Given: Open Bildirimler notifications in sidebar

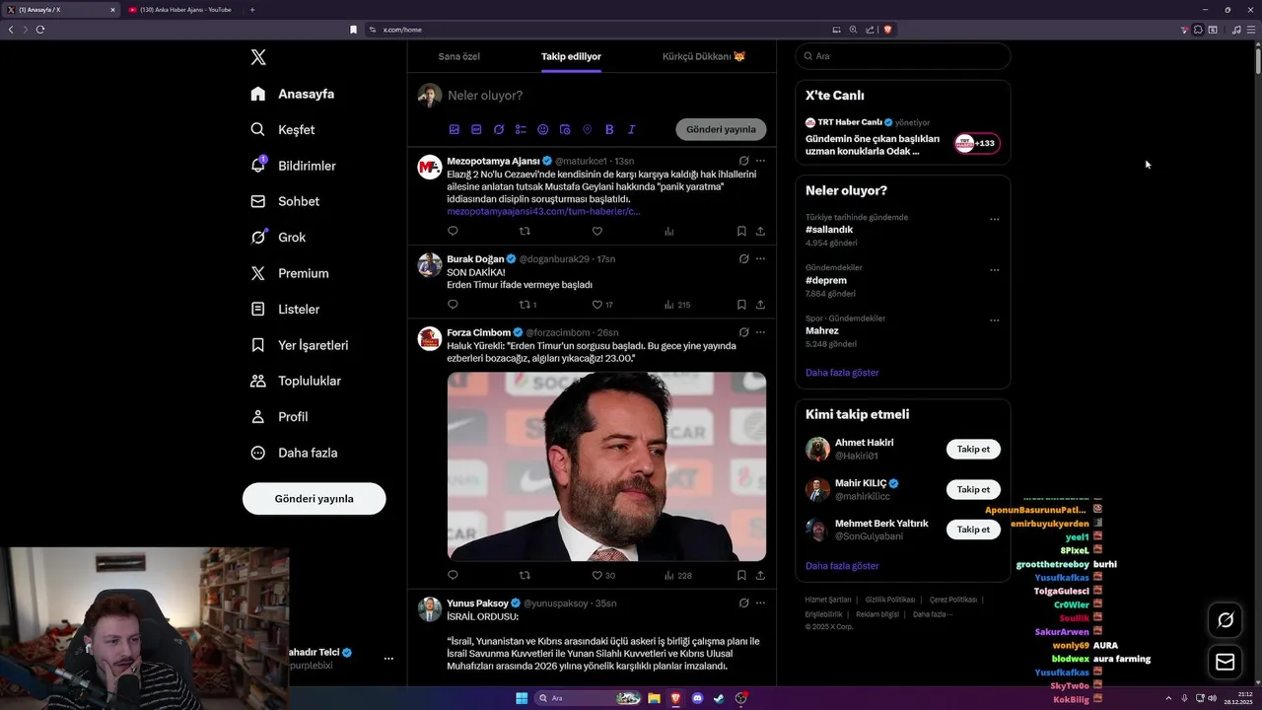Looking at the screenshot, I should (293, 166).
